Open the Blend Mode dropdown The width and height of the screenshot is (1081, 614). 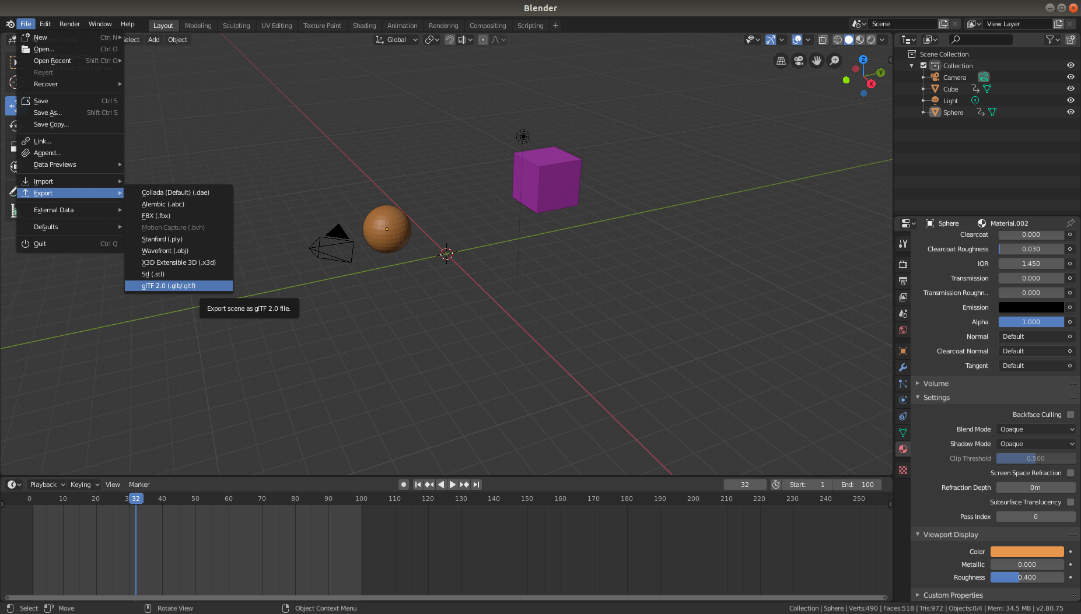(1036, 429)
